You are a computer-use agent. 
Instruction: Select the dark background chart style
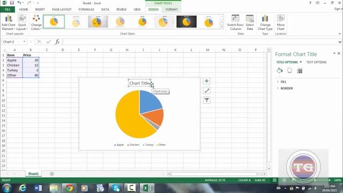(x=187, y=21)
